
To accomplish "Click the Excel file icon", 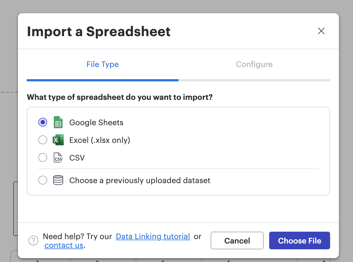I will click(58, 140).
